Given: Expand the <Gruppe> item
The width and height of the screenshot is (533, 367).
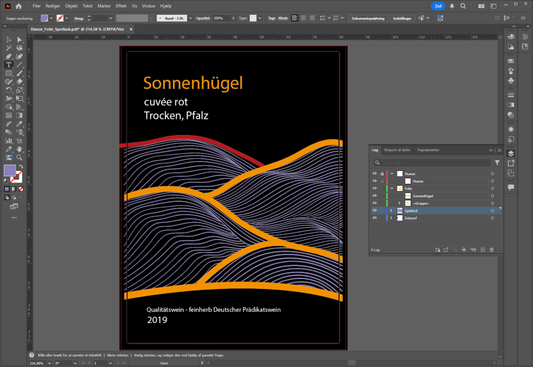Looking at the screenshot, I should 399,203.
